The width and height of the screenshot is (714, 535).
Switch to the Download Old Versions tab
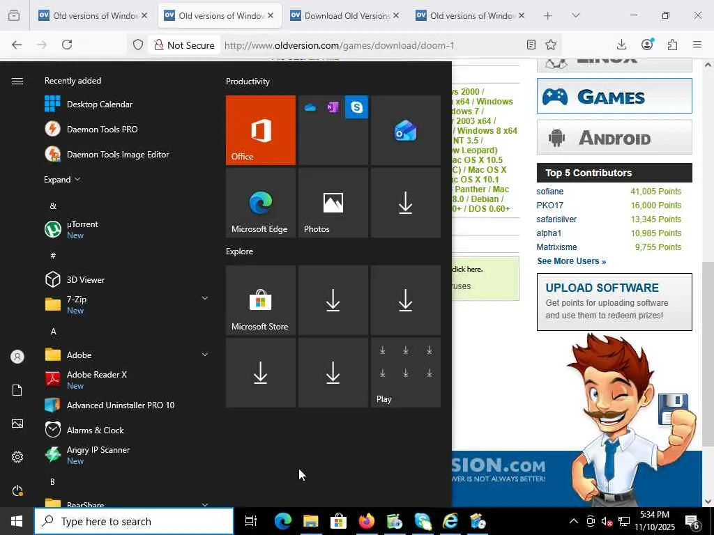(344, 15)
